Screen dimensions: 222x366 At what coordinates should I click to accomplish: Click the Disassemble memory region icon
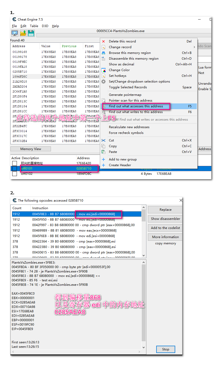(103, 59)
